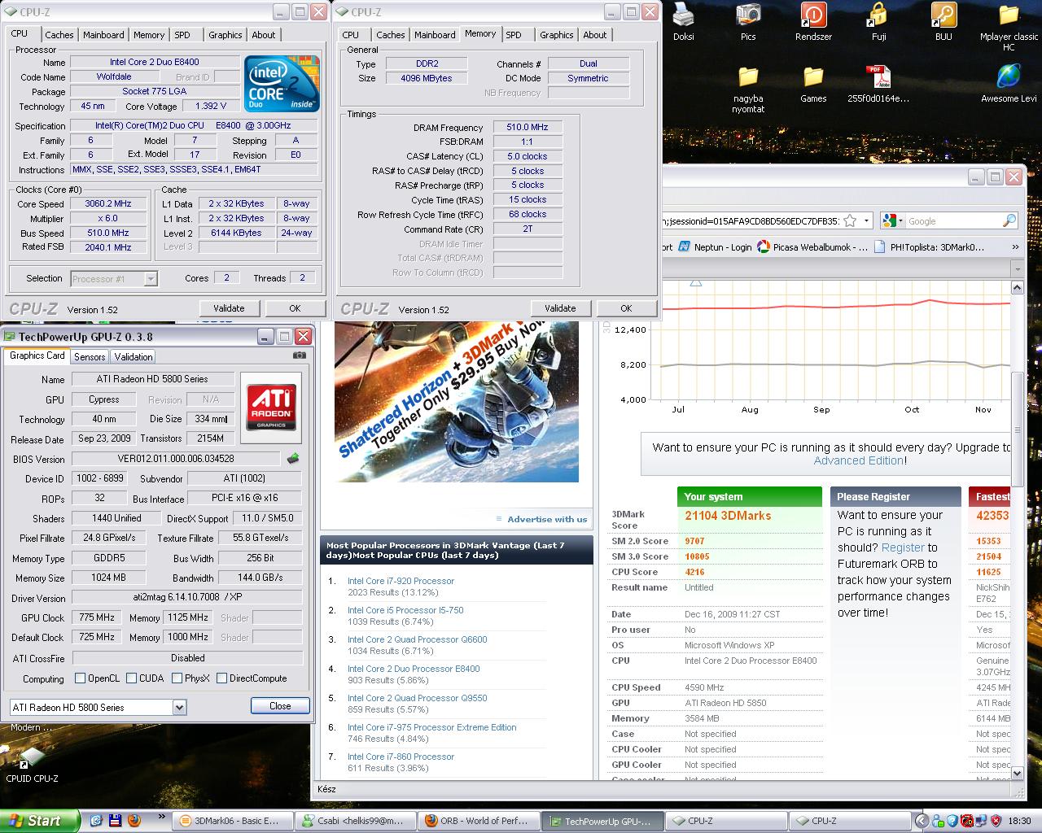Expand the bookmarks toolbar overflow chevron
This screenshot has width=1042, height=833.
tap(1015, 247)
